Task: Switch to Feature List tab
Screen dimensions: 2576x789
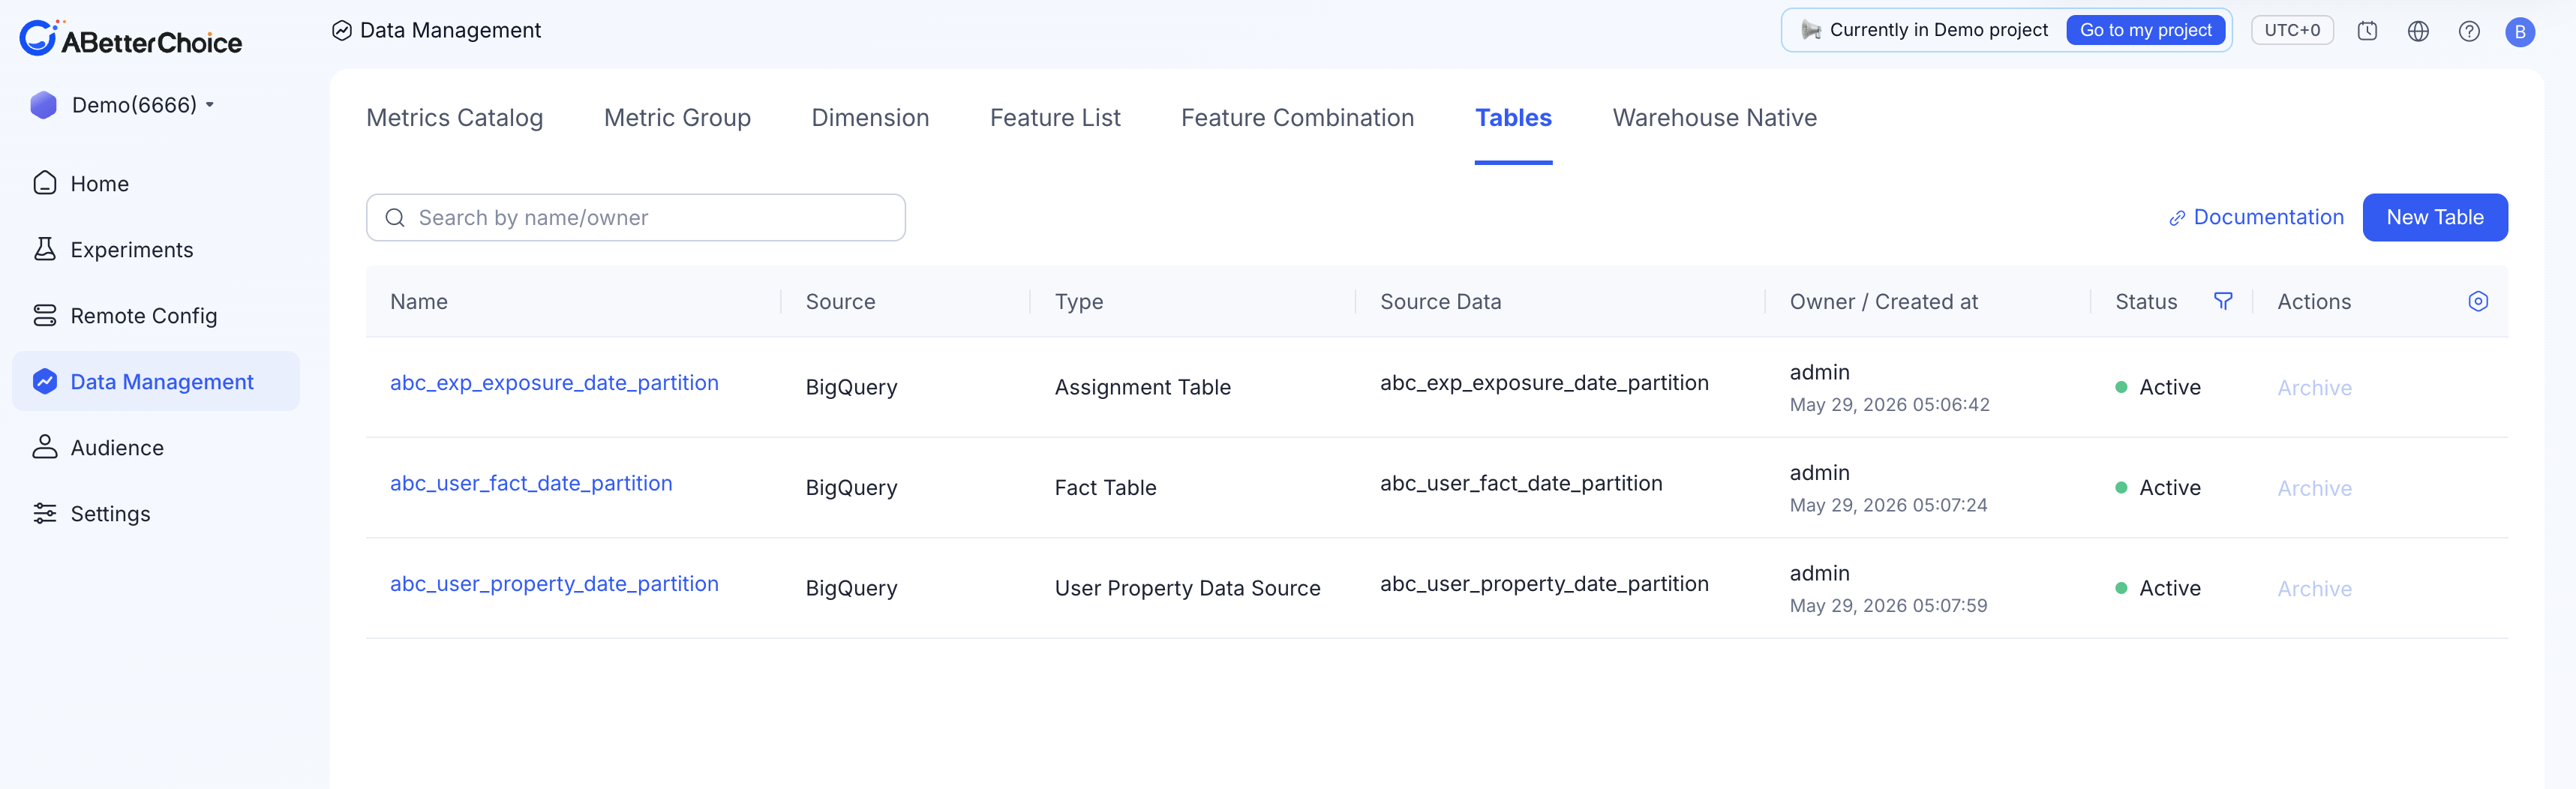Action: coord(1055,118)
